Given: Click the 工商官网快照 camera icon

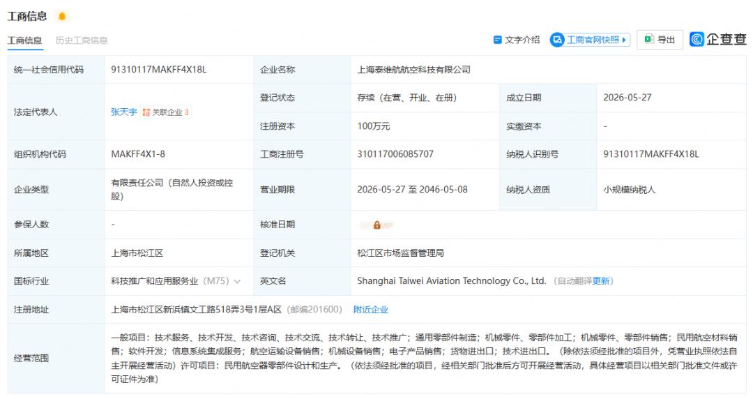Looking at the screenshot, I should [x=557, y=40].
